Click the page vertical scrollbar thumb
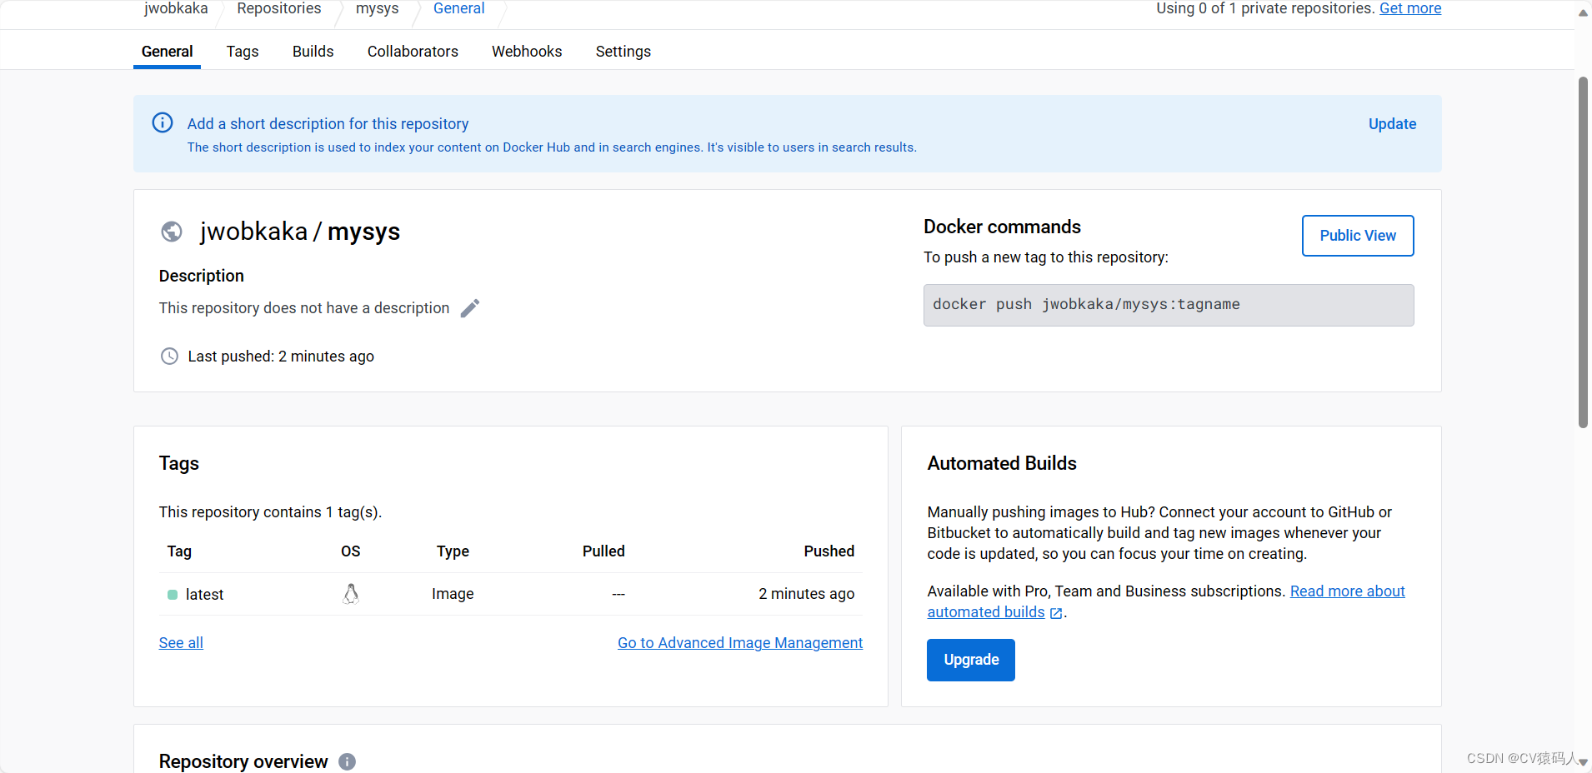 point(1584,252)
